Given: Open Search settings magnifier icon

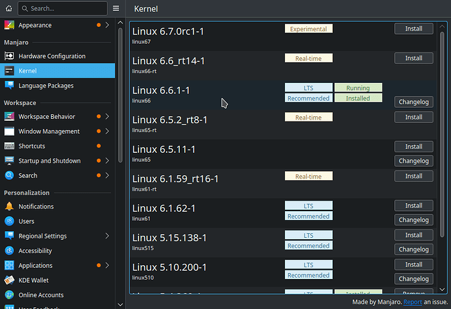Looking at the screenshot, I should point(9,175).
